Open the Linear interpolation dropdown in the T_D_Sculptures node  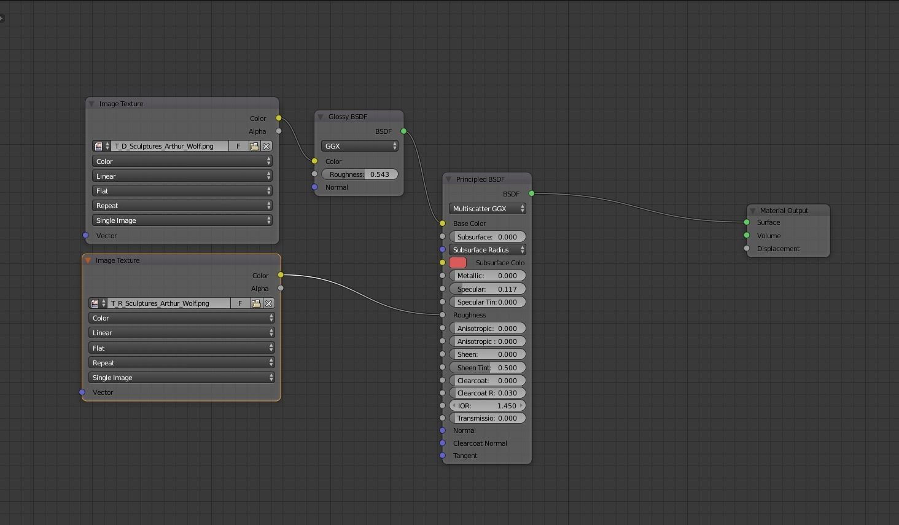point(182,176)
